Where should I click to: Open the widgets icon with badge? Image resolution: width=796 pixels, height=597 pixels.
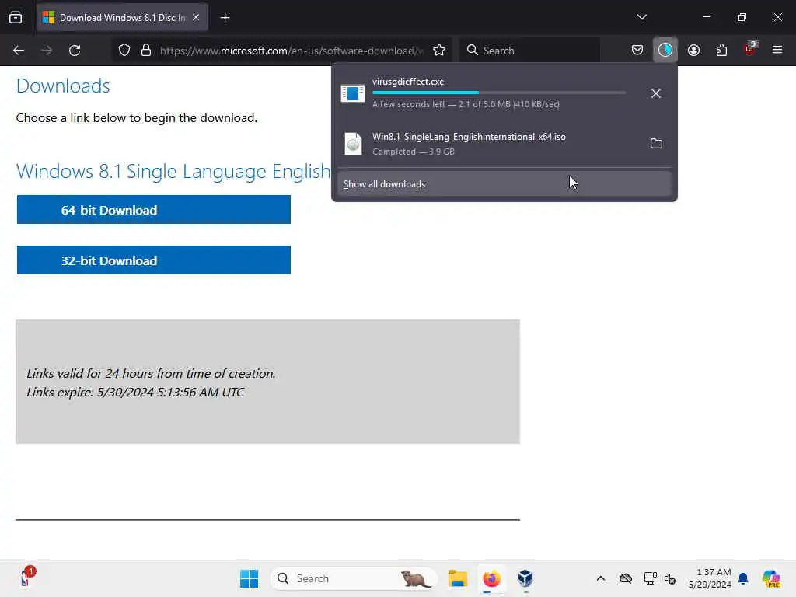coord(26,578)
